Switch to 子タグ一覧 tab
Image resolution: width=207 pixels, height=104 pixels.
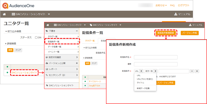pyautogui.click(x=90, y=41)
